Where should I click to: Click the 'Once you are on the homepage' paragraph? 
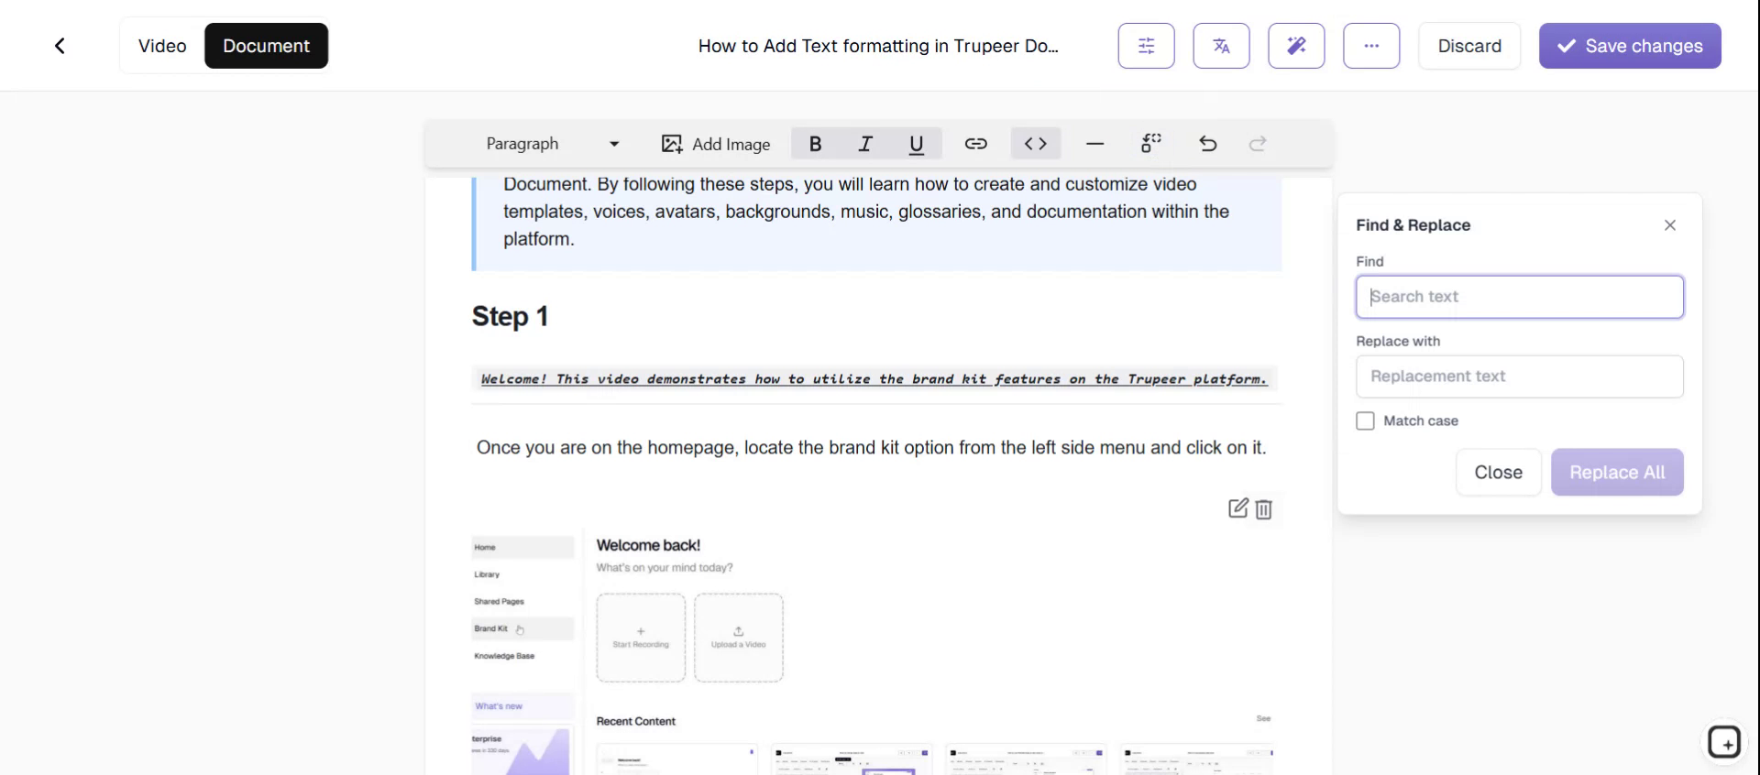click(871, 448)
